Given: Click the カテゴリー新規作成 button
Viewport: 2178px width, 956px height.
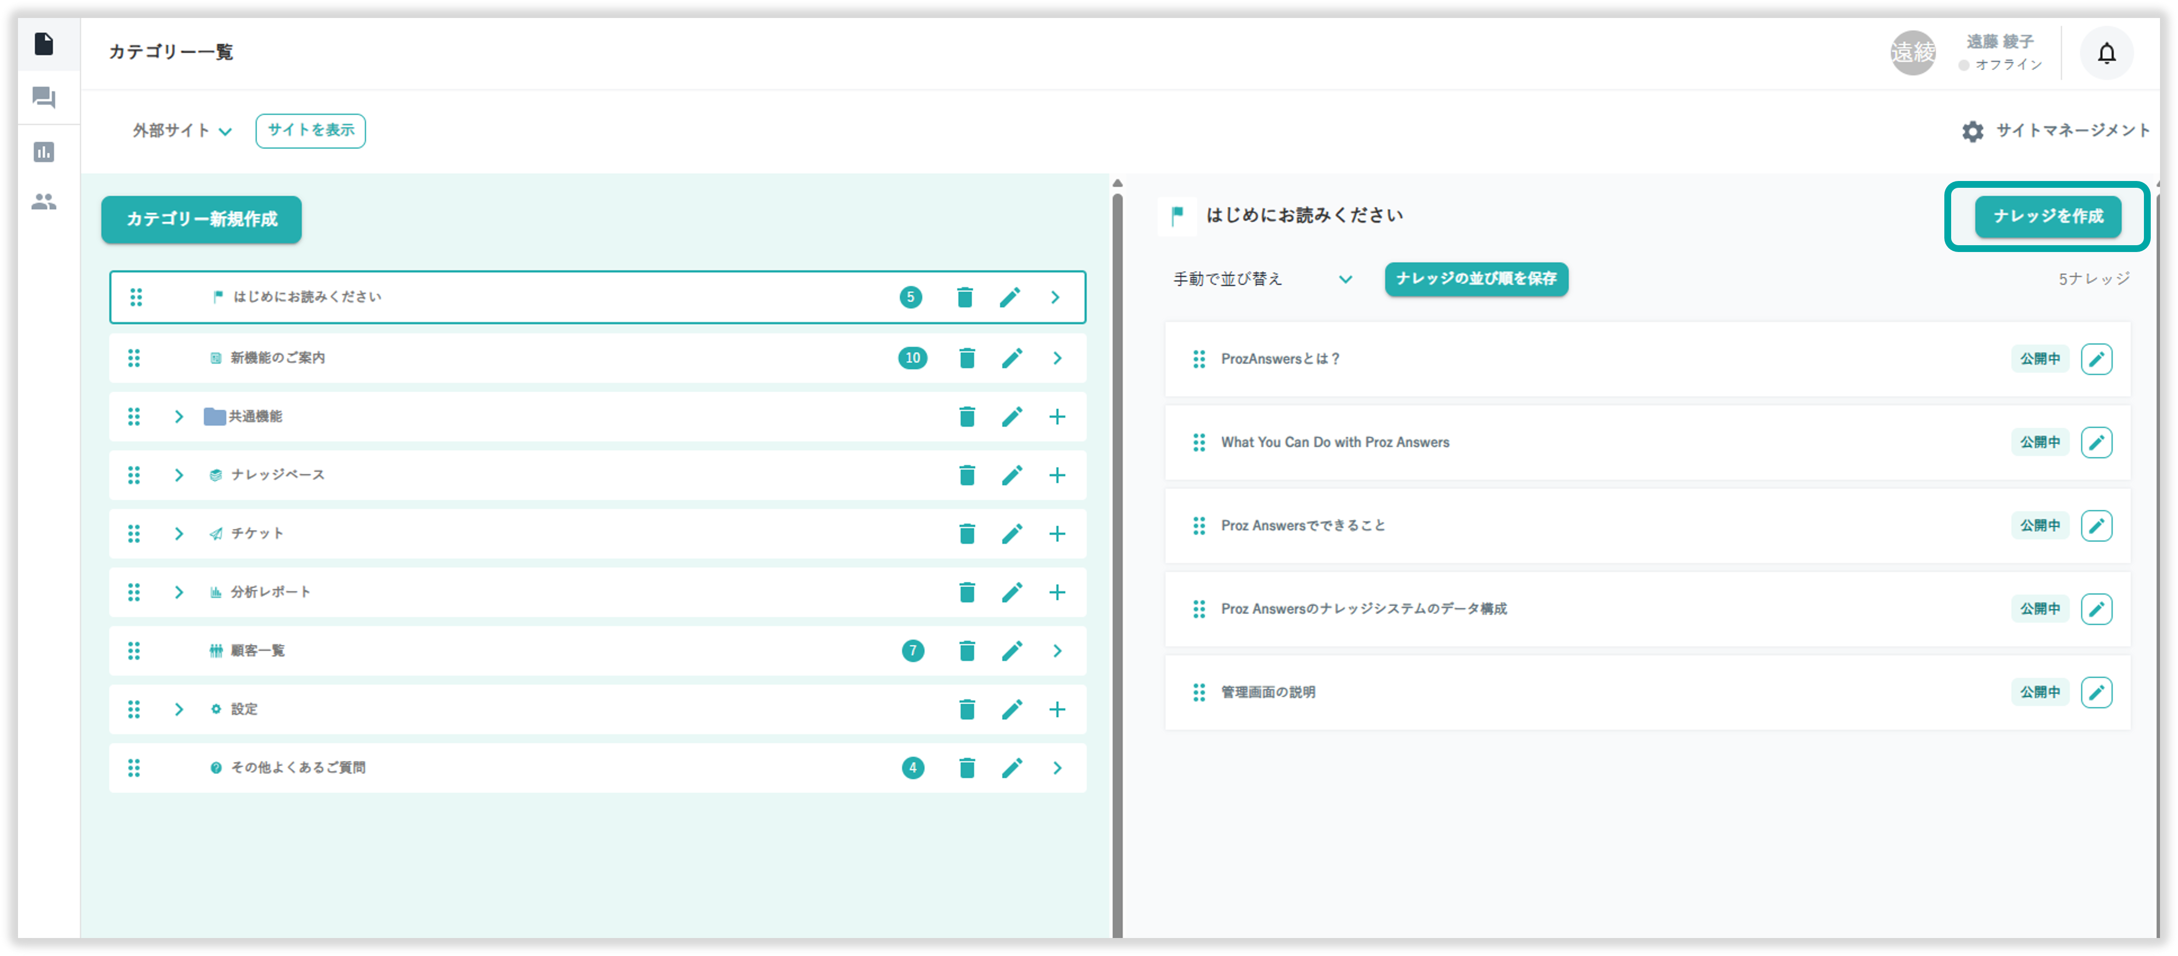Looking at the screenshot, I should tap(201, 220).
